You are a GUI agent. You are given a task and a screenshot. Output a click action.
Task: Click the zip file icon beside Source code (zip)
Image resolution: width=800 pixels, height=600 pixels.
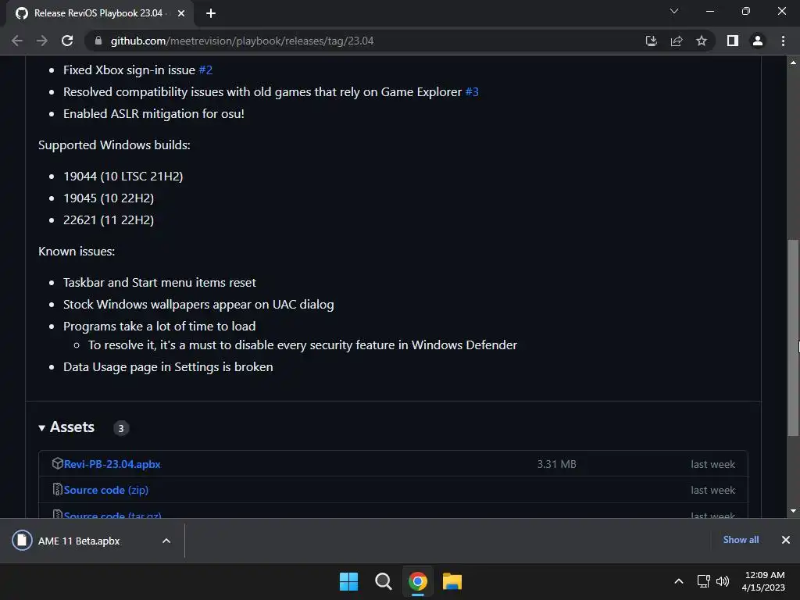tap(57, 489)
